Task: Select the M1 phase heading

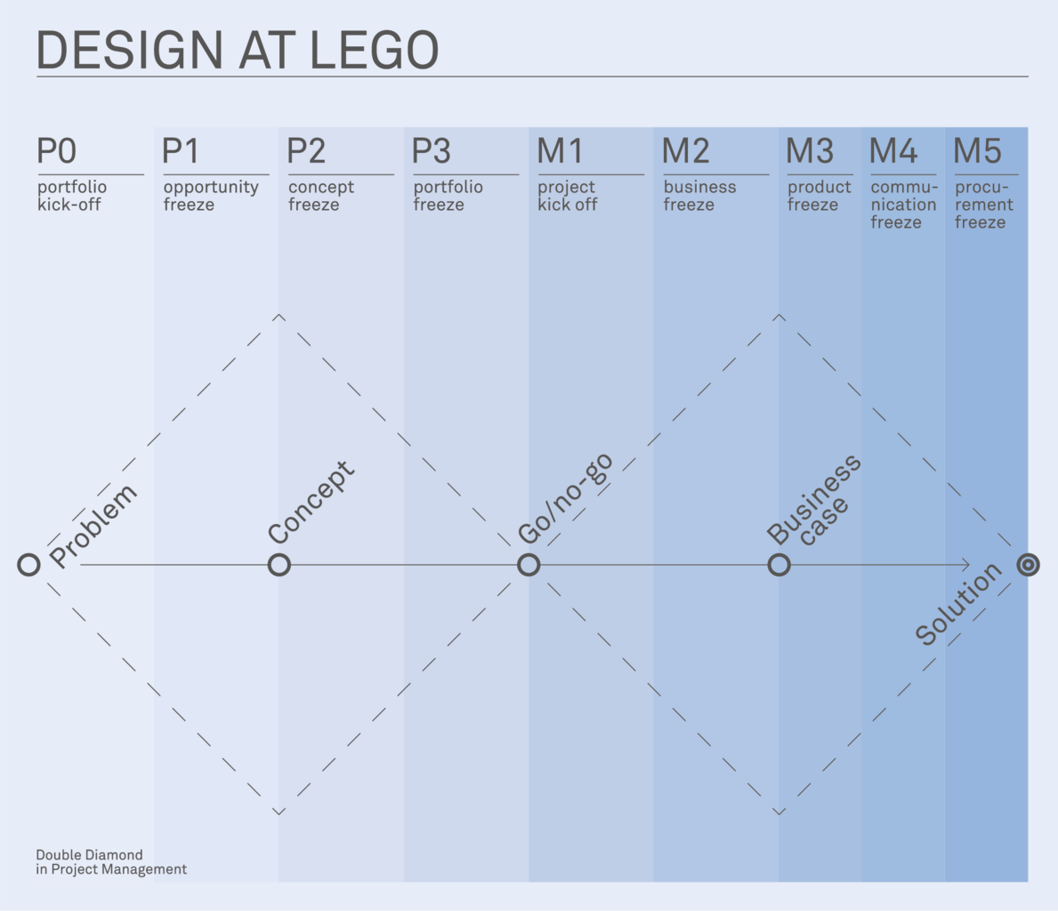Action: tap(560, 152)
